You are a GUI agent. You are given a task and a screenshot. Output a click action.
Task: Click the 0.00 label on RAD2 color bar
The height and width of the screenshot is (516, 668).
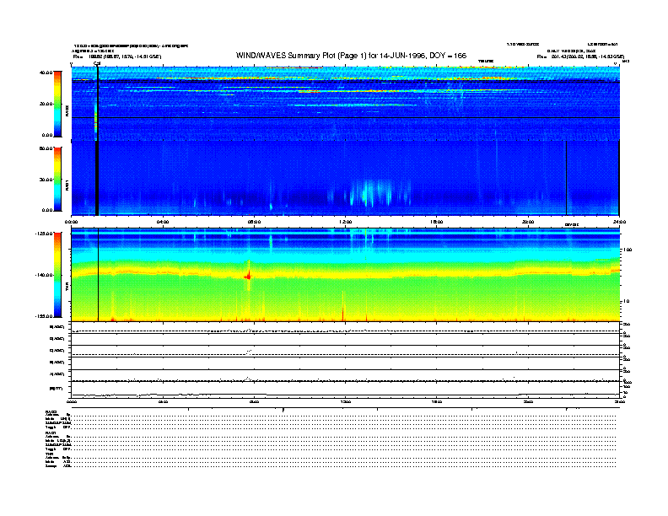[47, 135]
